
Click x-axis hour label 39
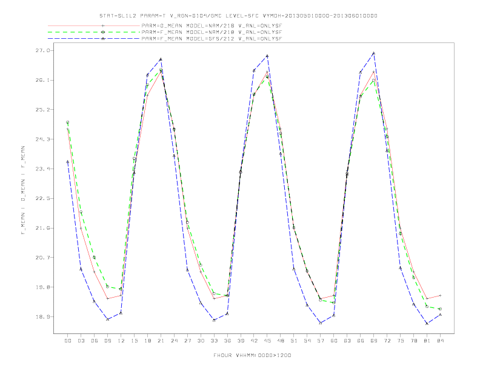241,341
